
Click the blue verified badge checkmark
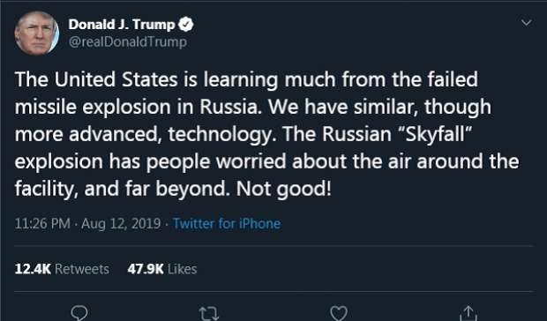click(185, 25)
